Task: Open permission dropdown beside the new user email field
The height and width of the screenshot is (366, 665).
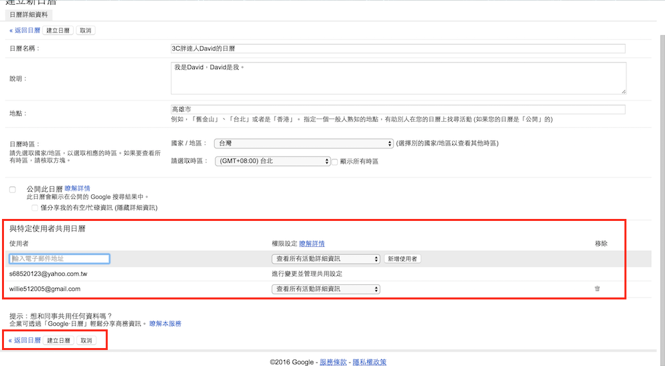Action: click(x=326, y=259)
